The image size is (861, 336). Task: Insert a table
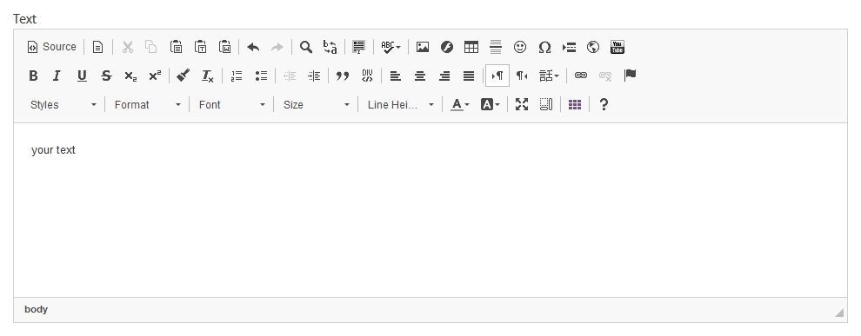[x=471, y=47]
